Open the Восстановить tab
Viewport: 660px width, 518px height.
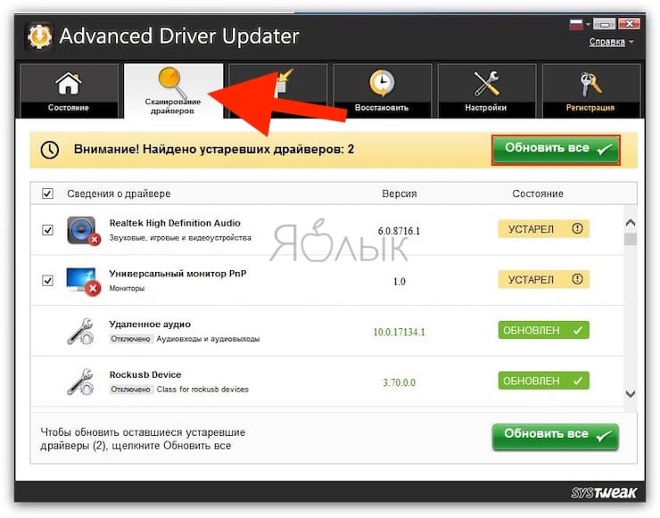(383, 90)
